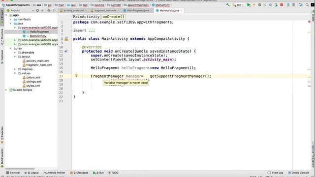Open activity_main.xml in the layout folder
The width and height of the screenshot is (315, 177).
37,61
